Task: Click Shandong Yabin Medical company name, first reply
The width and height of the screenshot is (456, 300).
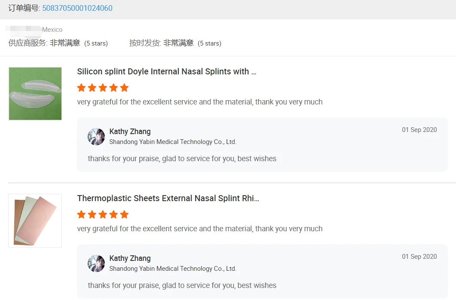Action: pos(173,142)
